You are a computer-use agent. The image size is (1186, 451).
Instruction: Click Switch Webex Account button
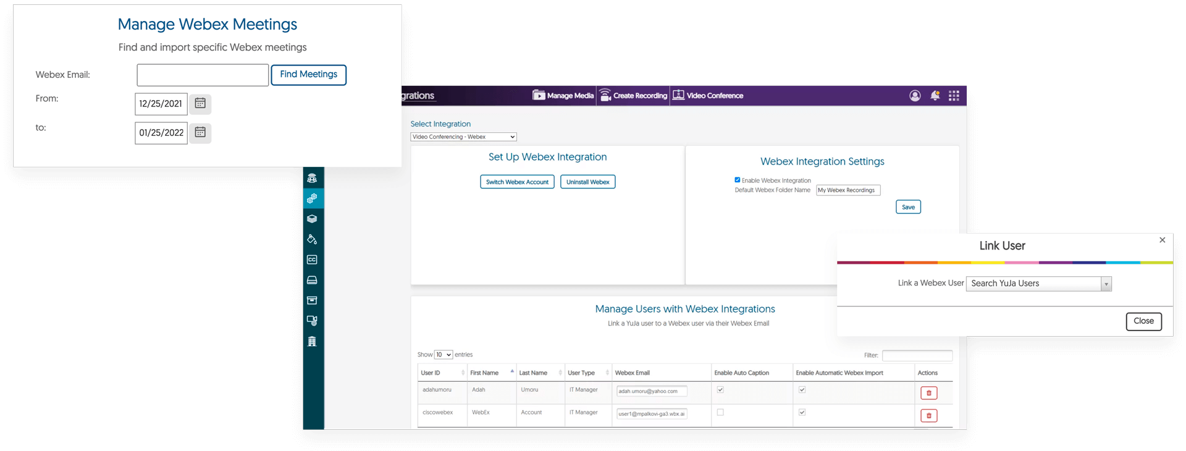(x=517, y=182)
